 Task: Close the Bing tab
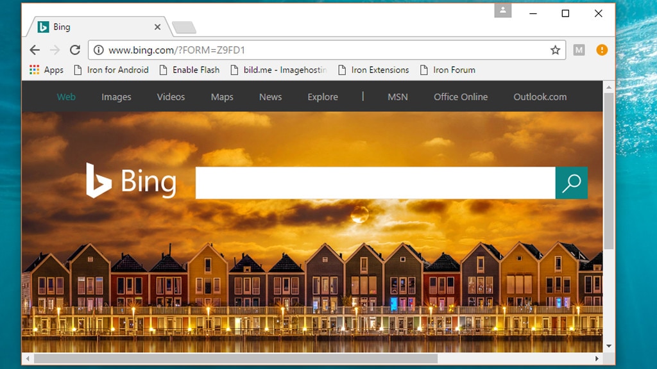tap(158, 27)
